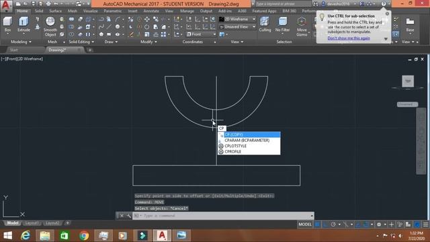Image resolution: width=430 pixels, height=242 pixels.
Task: Select CPROFILE from autocomplete list
Action: (x=249, y=152)
